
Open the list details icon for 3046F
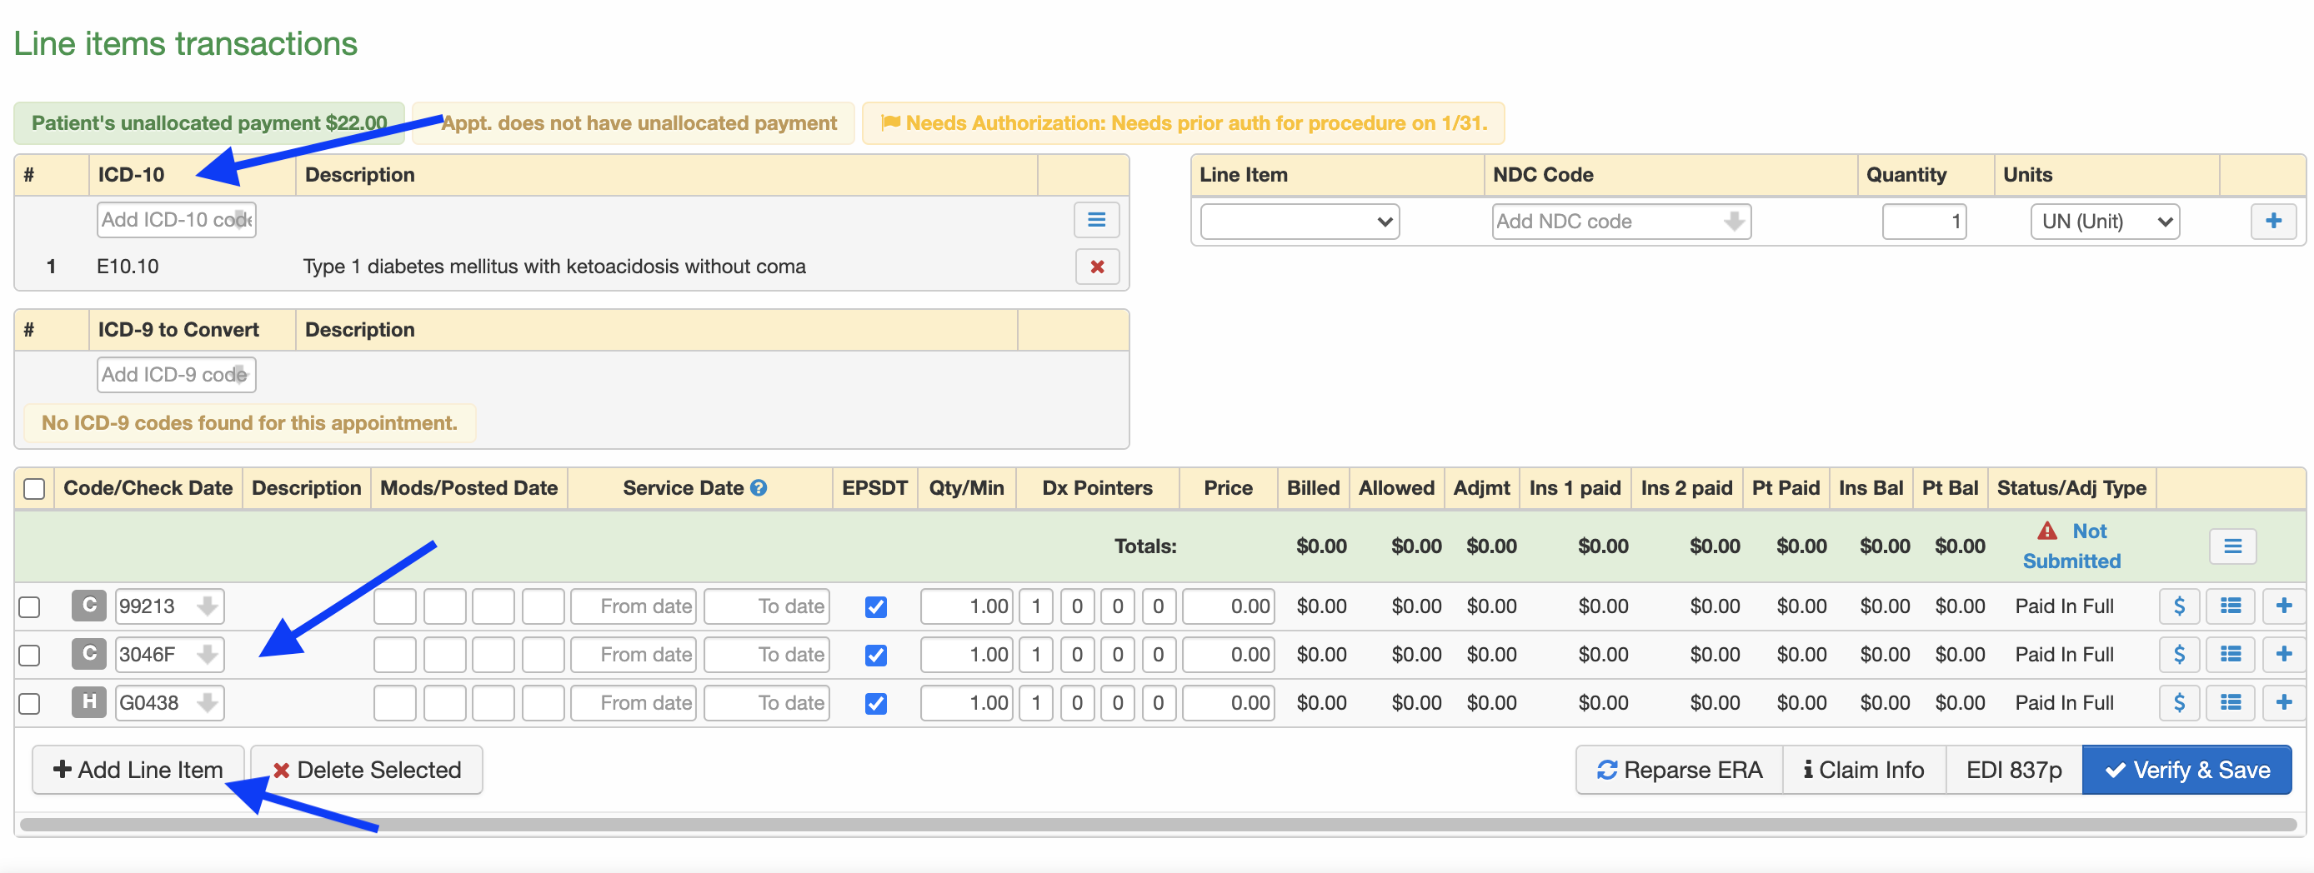point(2230,655)
